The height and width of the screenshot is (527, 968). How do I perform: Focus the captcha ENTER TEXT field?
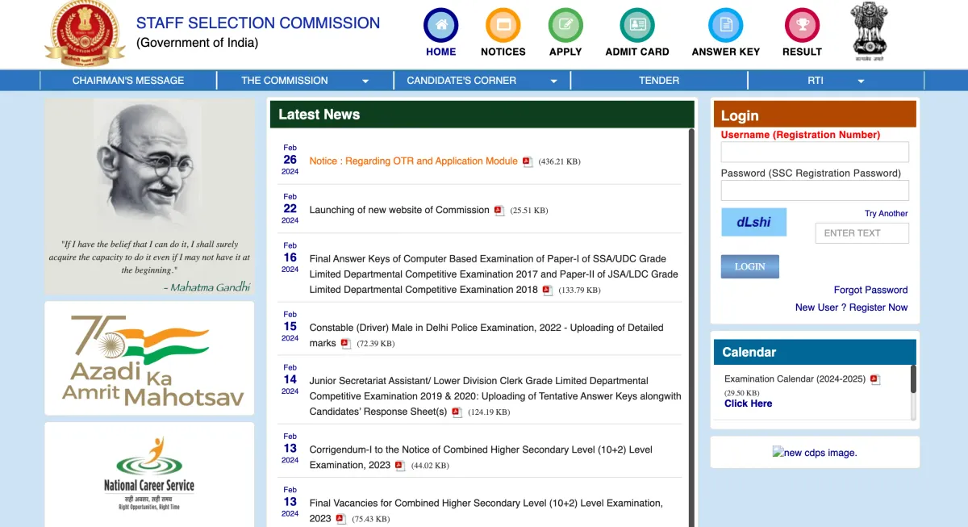pyautogui.click(x=862, y=233)
